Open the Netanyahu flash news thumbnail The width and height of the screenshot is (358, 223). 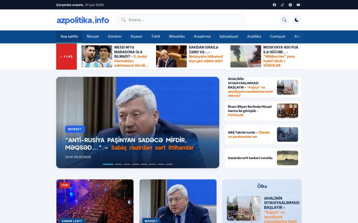171,56
